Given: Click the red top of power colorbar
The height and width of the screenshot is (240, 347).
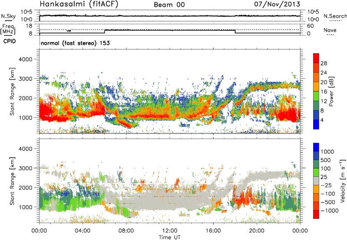Looking at the screenshot, I should 316,58.
